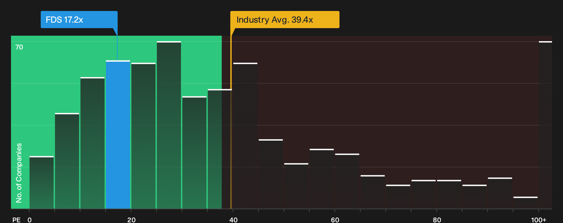Click the x-axis label 40
563x223 pixels.
[x=233, y=220]
